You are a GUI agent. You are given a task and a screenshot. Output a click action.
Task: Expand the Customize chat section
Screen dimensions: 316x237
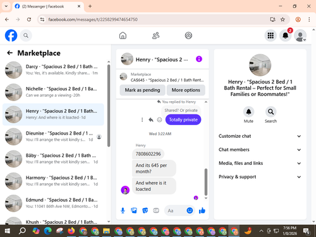[x=260, y=136]
